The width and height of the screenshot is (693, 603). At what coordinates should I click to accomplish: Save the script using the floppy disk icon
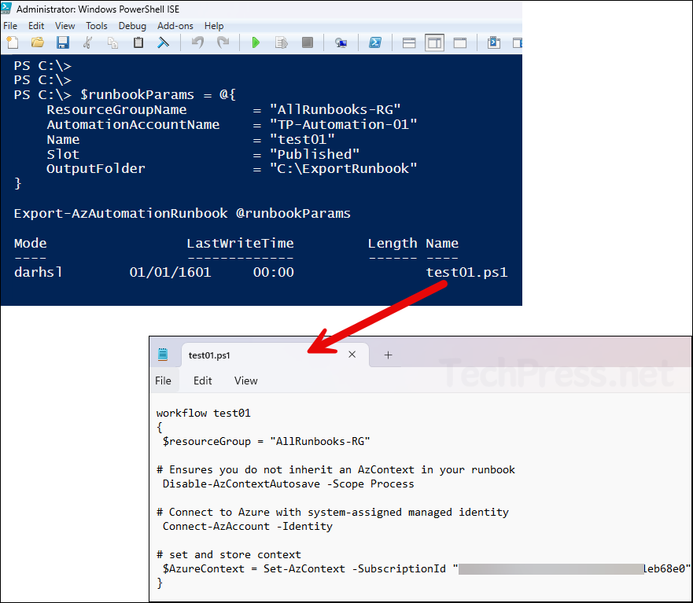[63, 42]
